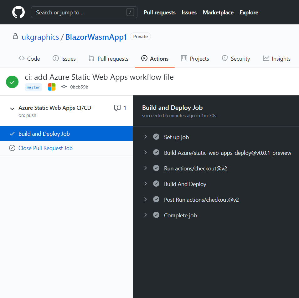
Task: Click success icon for Post Run actions/checkout@v2
Action: [156, 199]
